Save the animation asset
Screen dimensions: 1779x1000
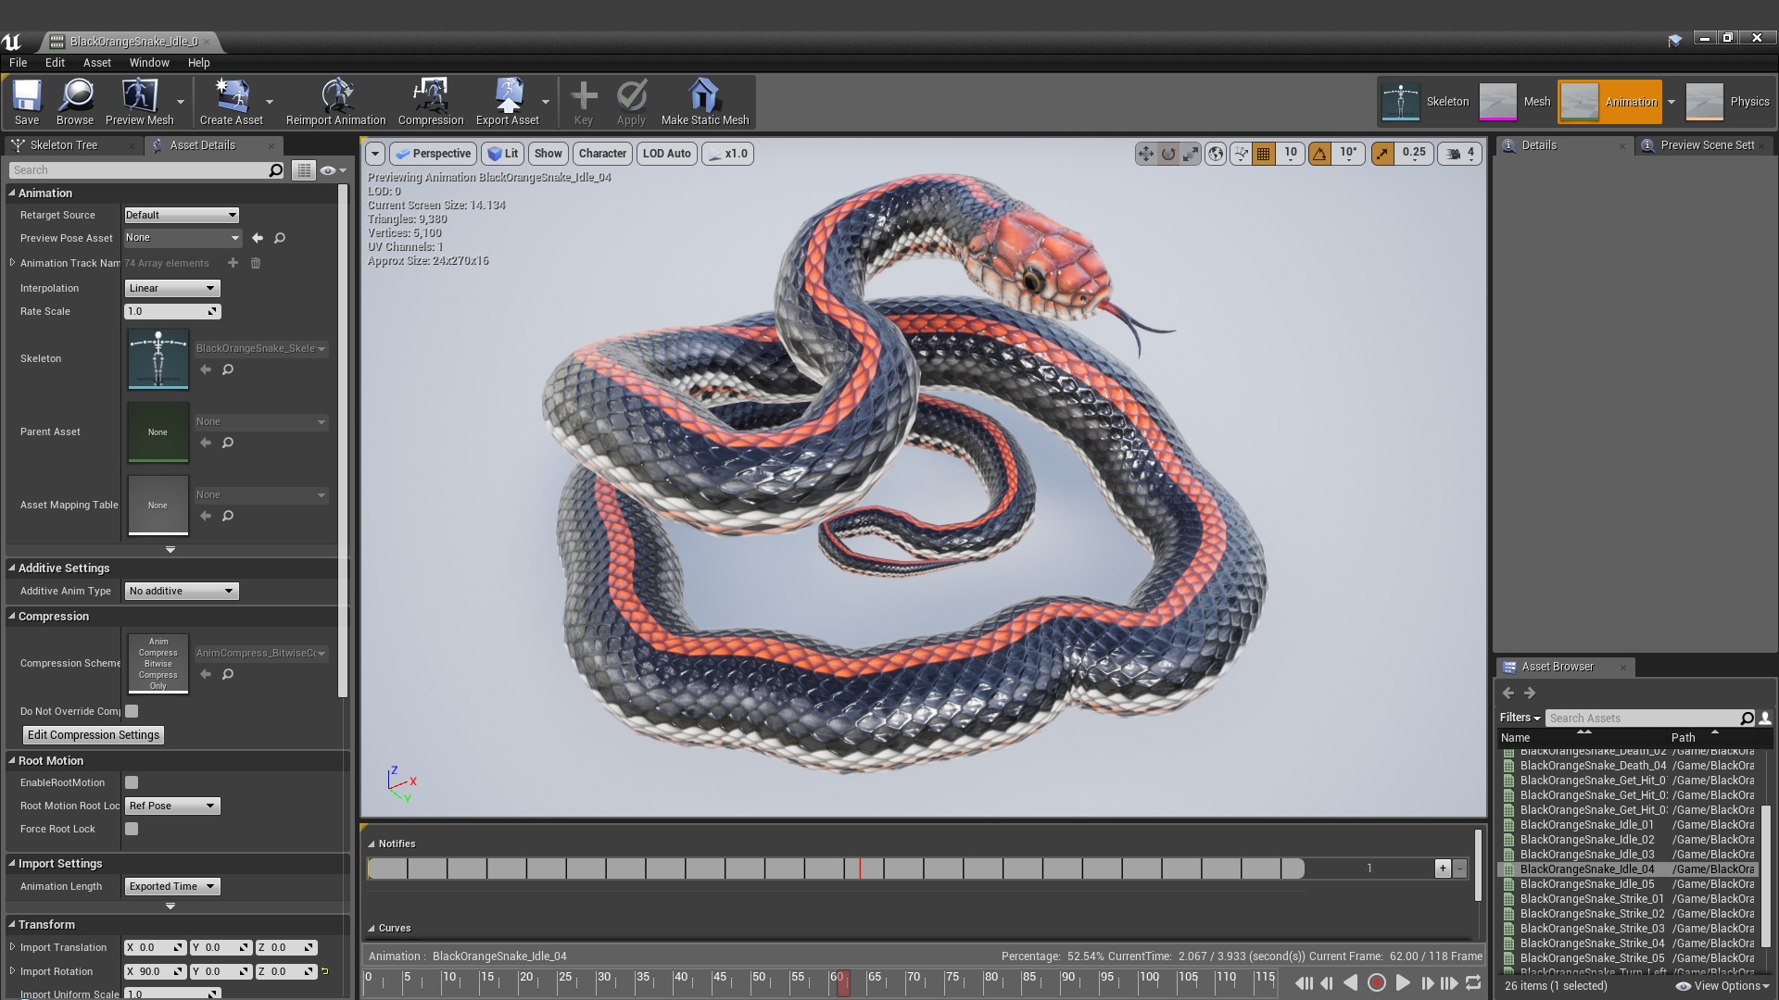click(26, 102)
